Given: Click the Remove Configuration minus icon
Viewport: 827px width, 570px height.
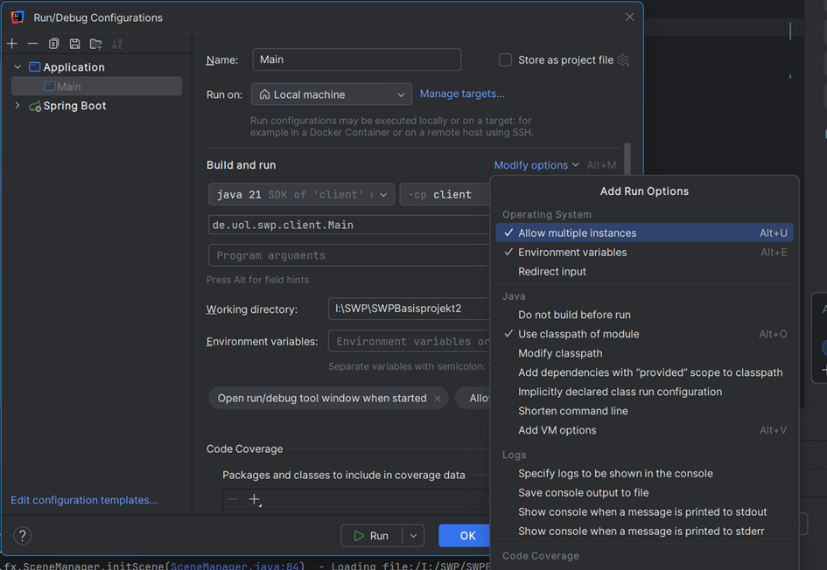Looking at the screenshot, I should tap(33, 44).
